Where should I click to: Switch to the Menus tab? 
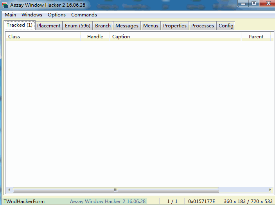click(x=151, y=26)
